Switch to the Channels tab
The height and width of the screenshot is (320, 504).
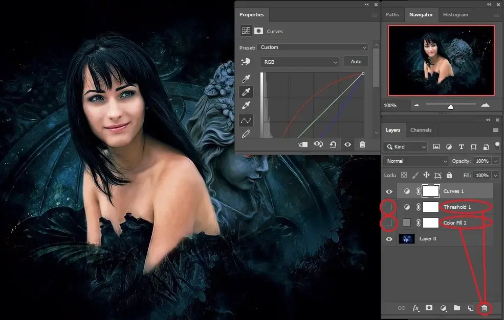421,130
